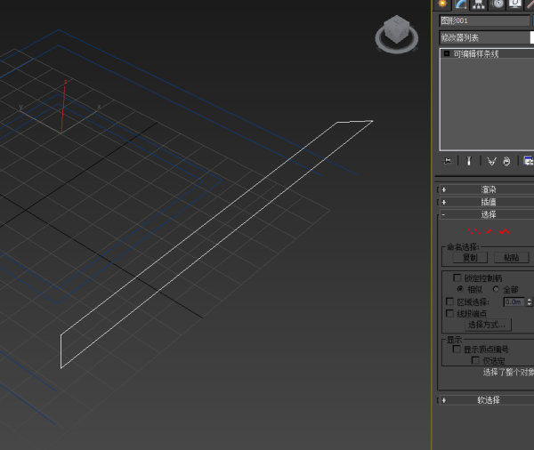Expand the 软选择 rollout
This screenshot has height=450, width=534.
[x=488, y=400]
